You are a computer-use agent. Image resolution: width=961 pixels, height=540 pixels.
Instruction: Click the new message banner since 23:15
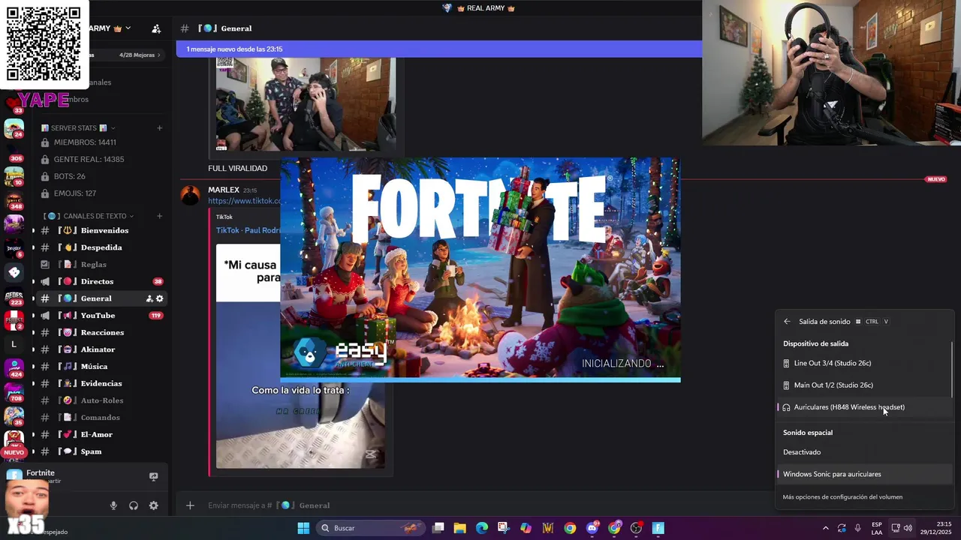coord(438,49)
